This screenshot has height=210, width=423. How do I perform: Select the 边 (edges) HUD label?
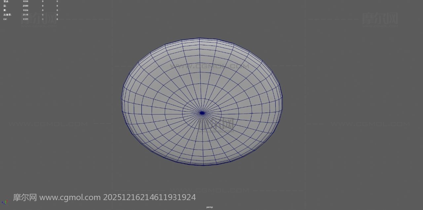tap(5, 6)
